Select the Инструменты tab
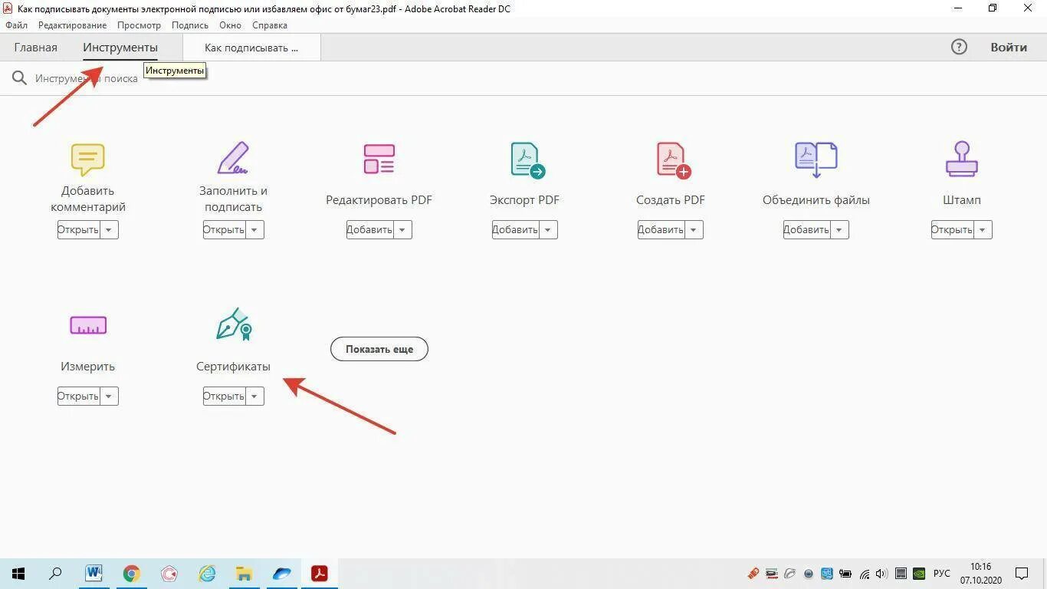This screenshot has height=589, width=1047. click(120, 48)
